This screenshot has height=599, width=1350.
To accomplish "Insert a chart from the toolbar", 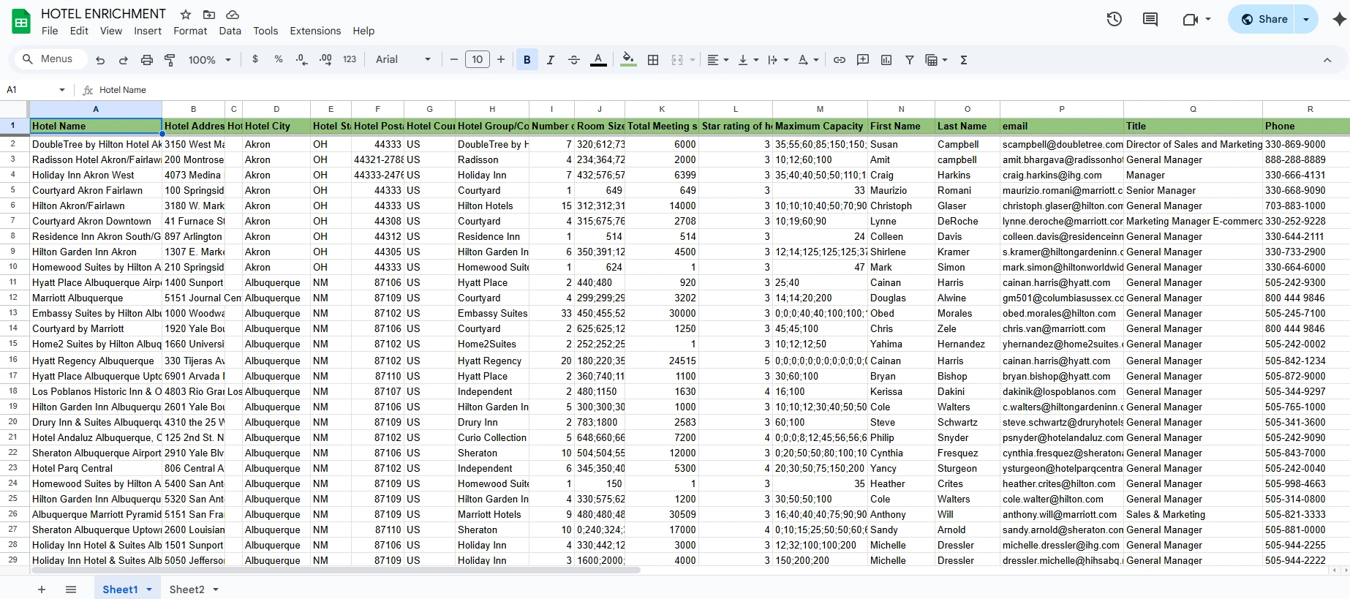I will click(x=886, y=60).
